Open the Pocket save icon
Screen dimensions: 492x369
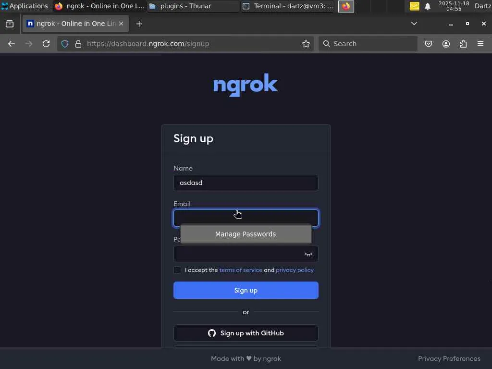coord(428,44)
